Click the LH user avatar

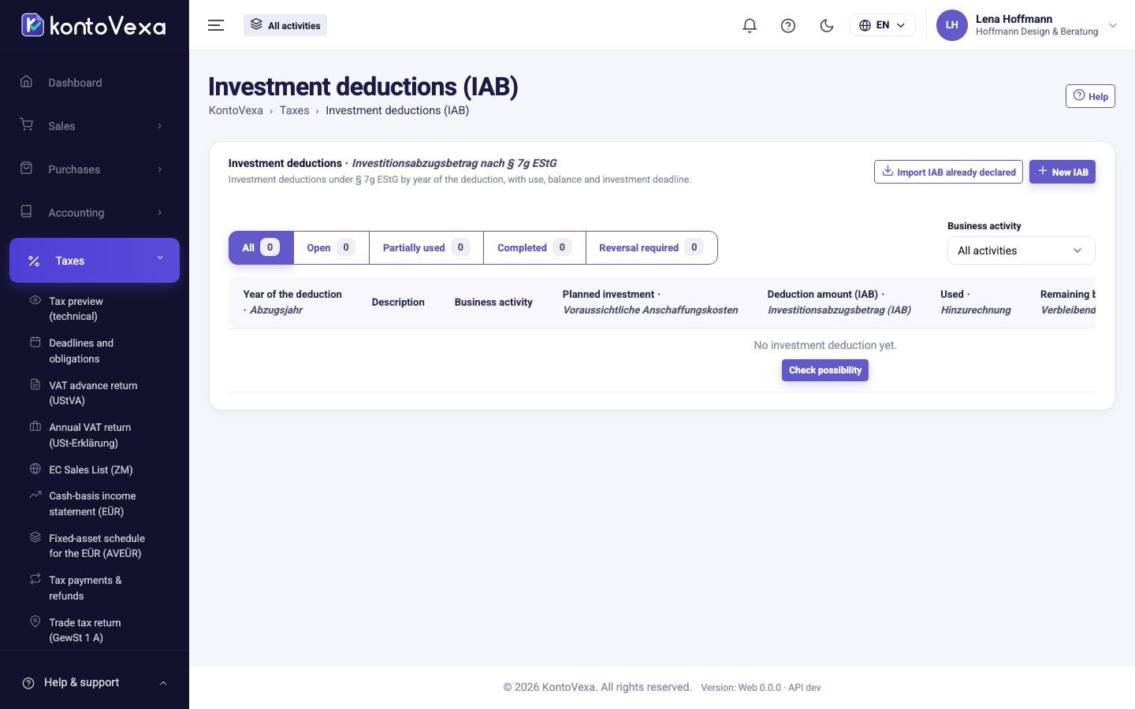click(951, 25)
